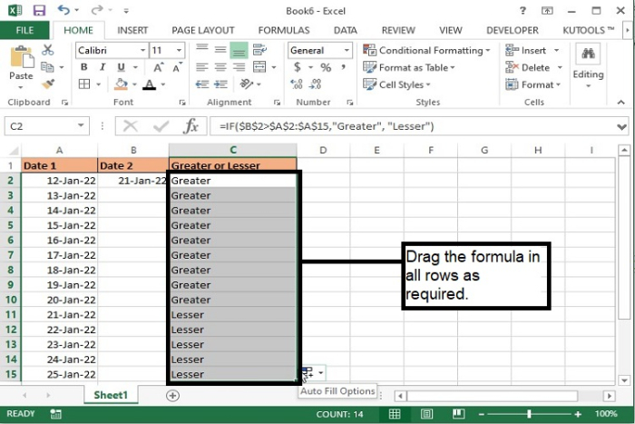Apply Accounting dollar format
Screen dimensions: 635x424
point(298,67)
